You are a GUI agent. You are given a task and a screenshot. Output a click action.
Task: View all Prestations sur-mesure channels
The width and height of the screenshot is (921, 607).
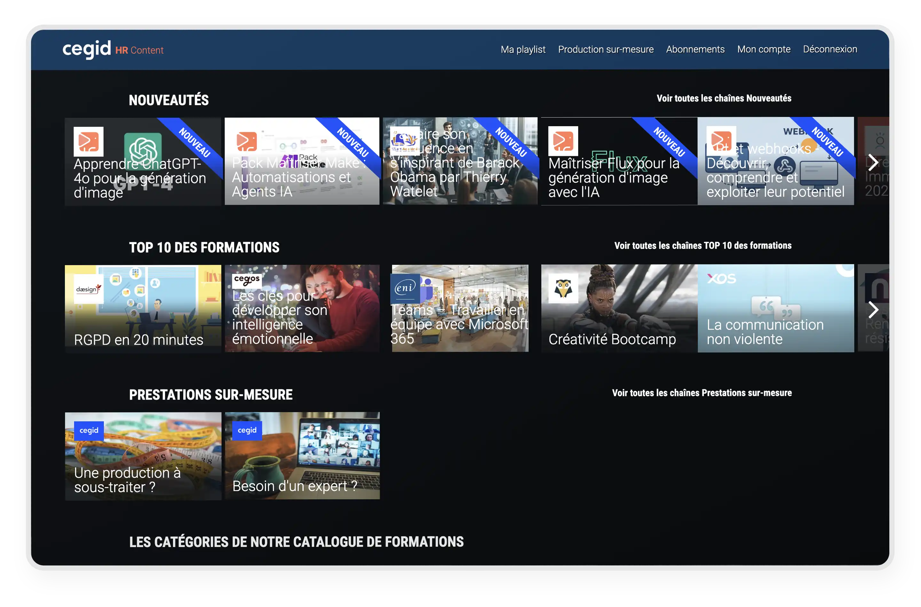click(x=702, y=393)
